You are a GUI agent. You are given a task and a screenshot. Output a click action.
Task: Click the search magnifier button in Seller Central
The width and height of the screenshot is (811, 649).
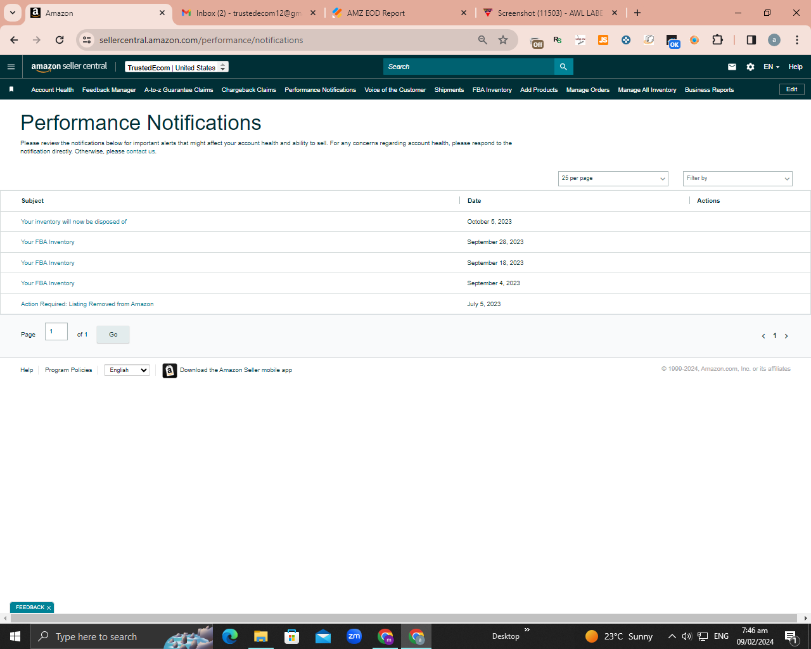coord(563,67)
